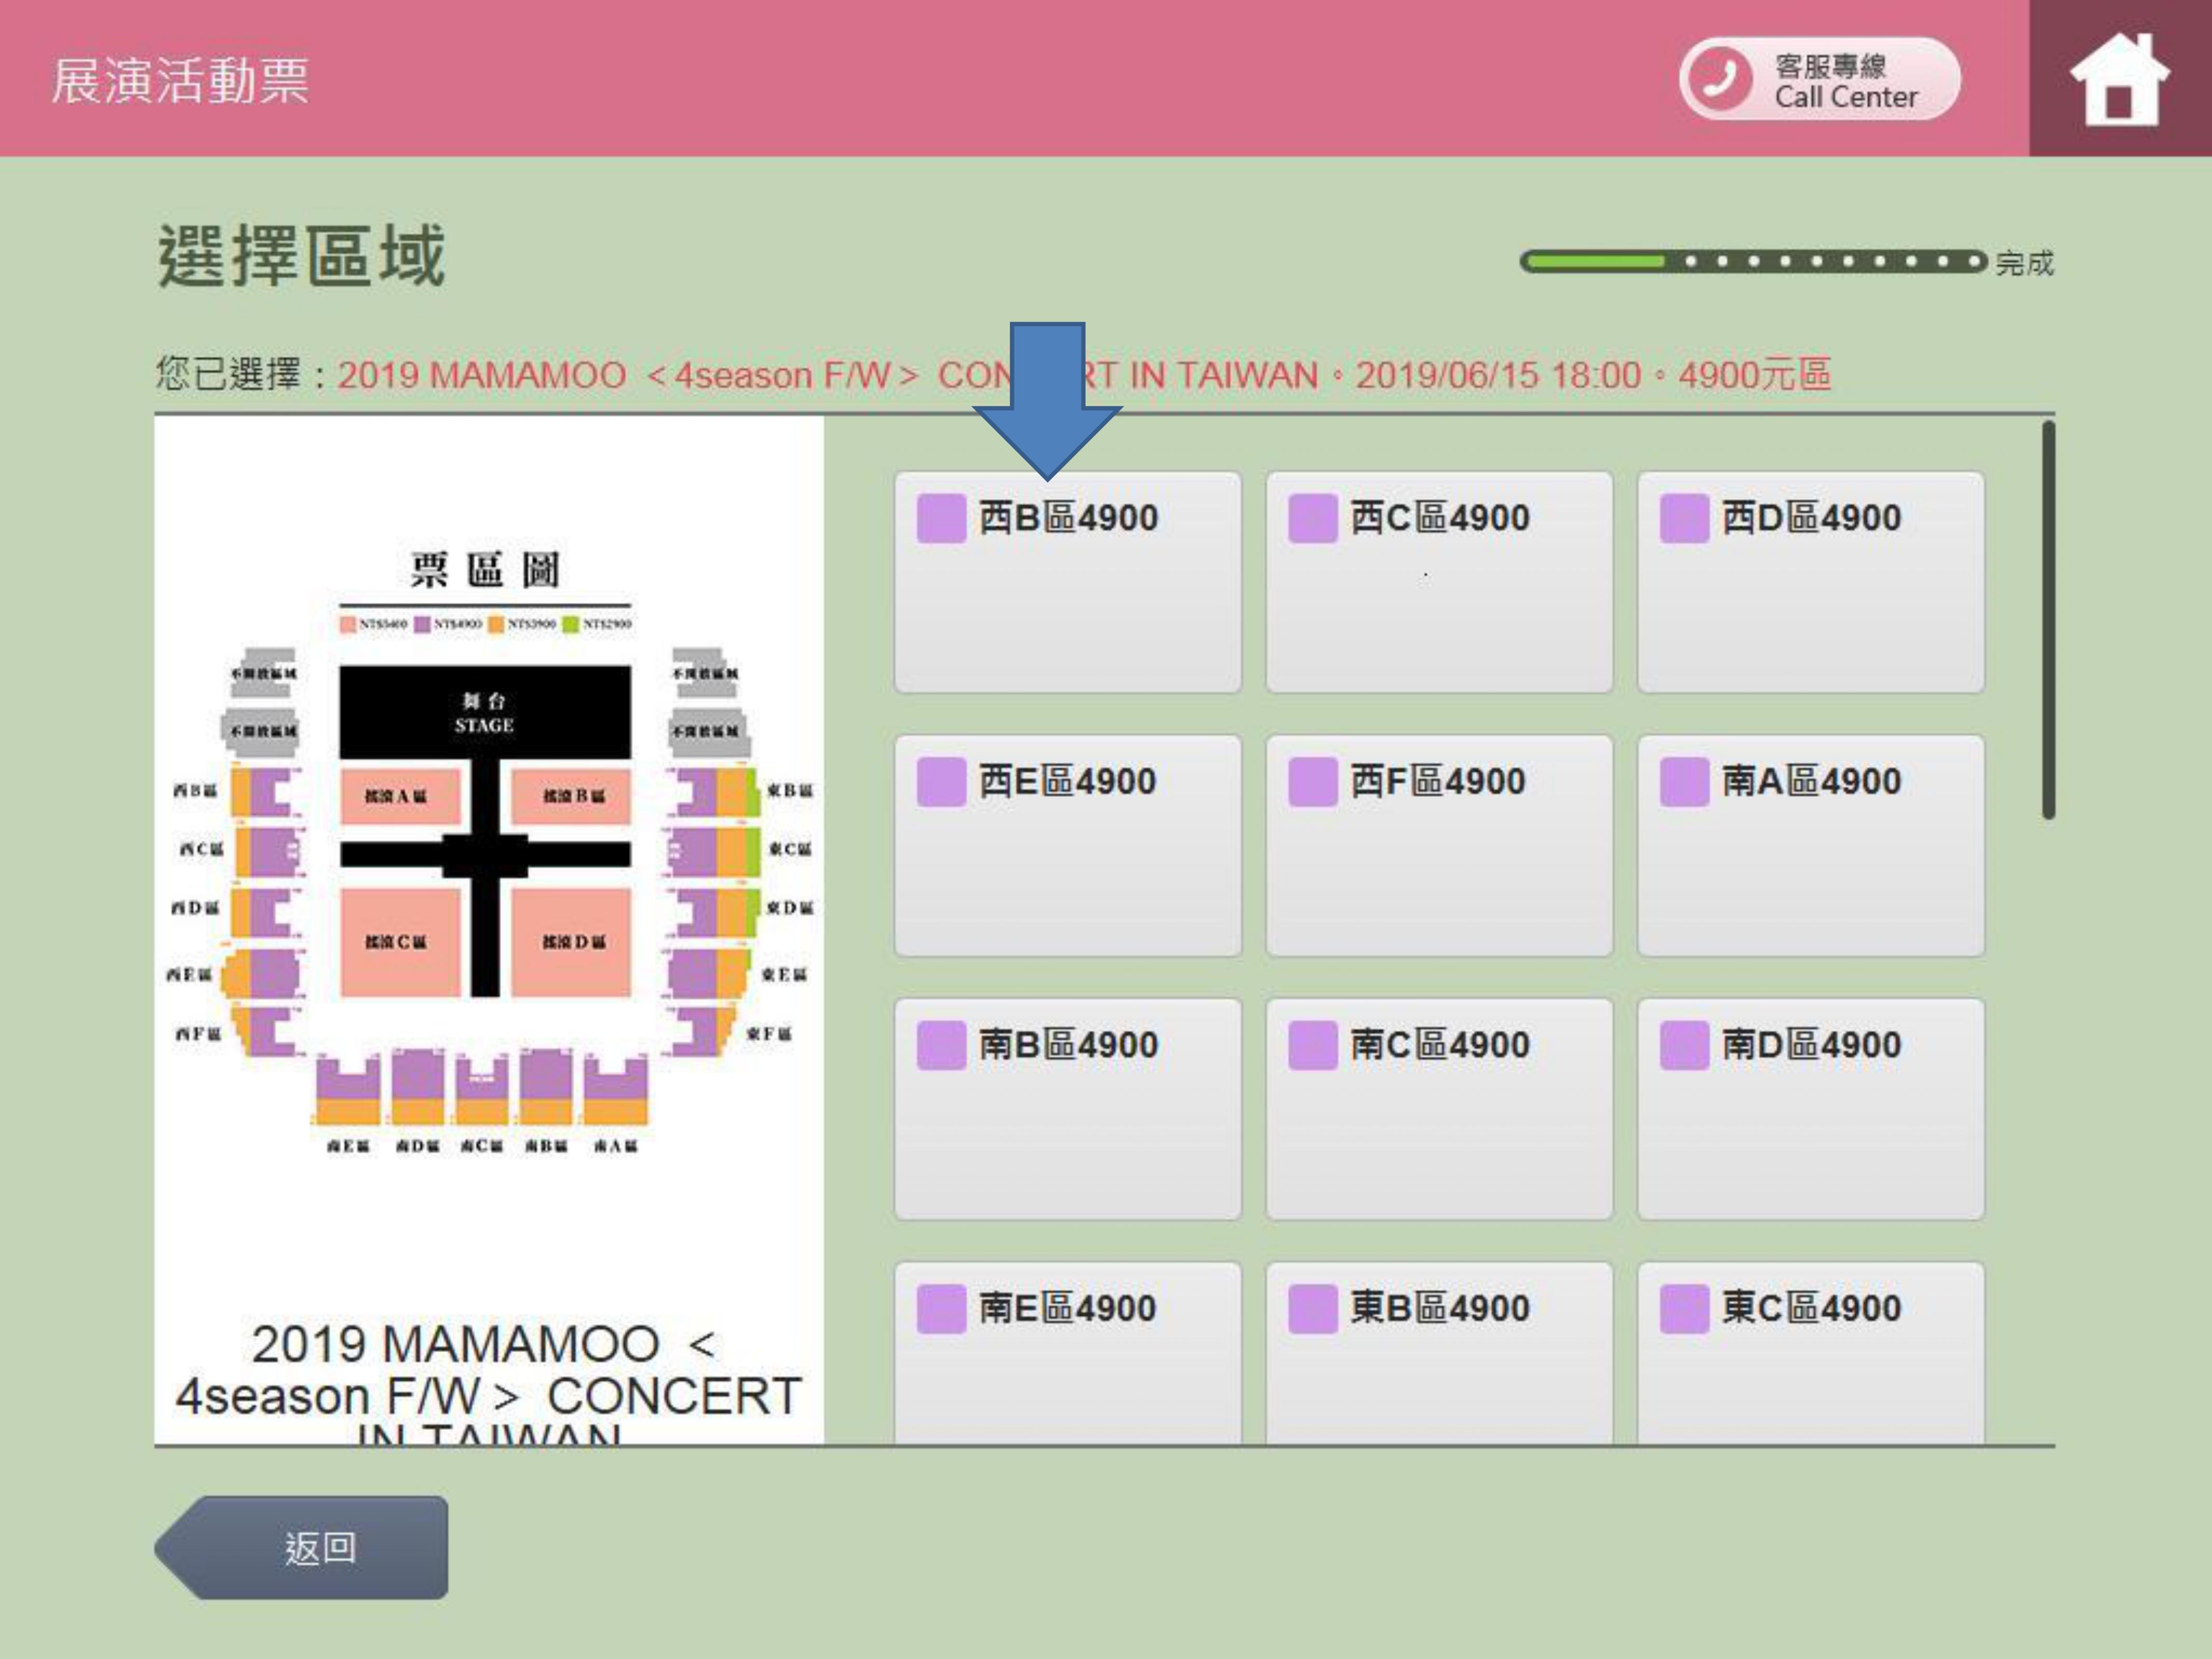The image size is (2212, 1659).
Task: Go back with the 返回 button
Action: click(302, 1547)
